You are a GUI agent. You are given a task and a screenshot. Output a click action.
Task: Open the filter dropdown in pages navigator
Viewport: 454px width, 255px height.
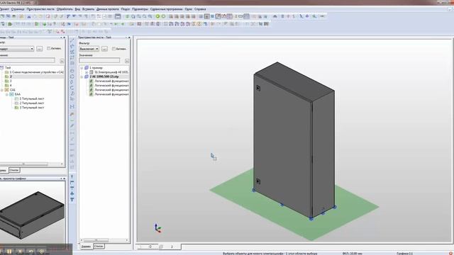click(32, 49)
